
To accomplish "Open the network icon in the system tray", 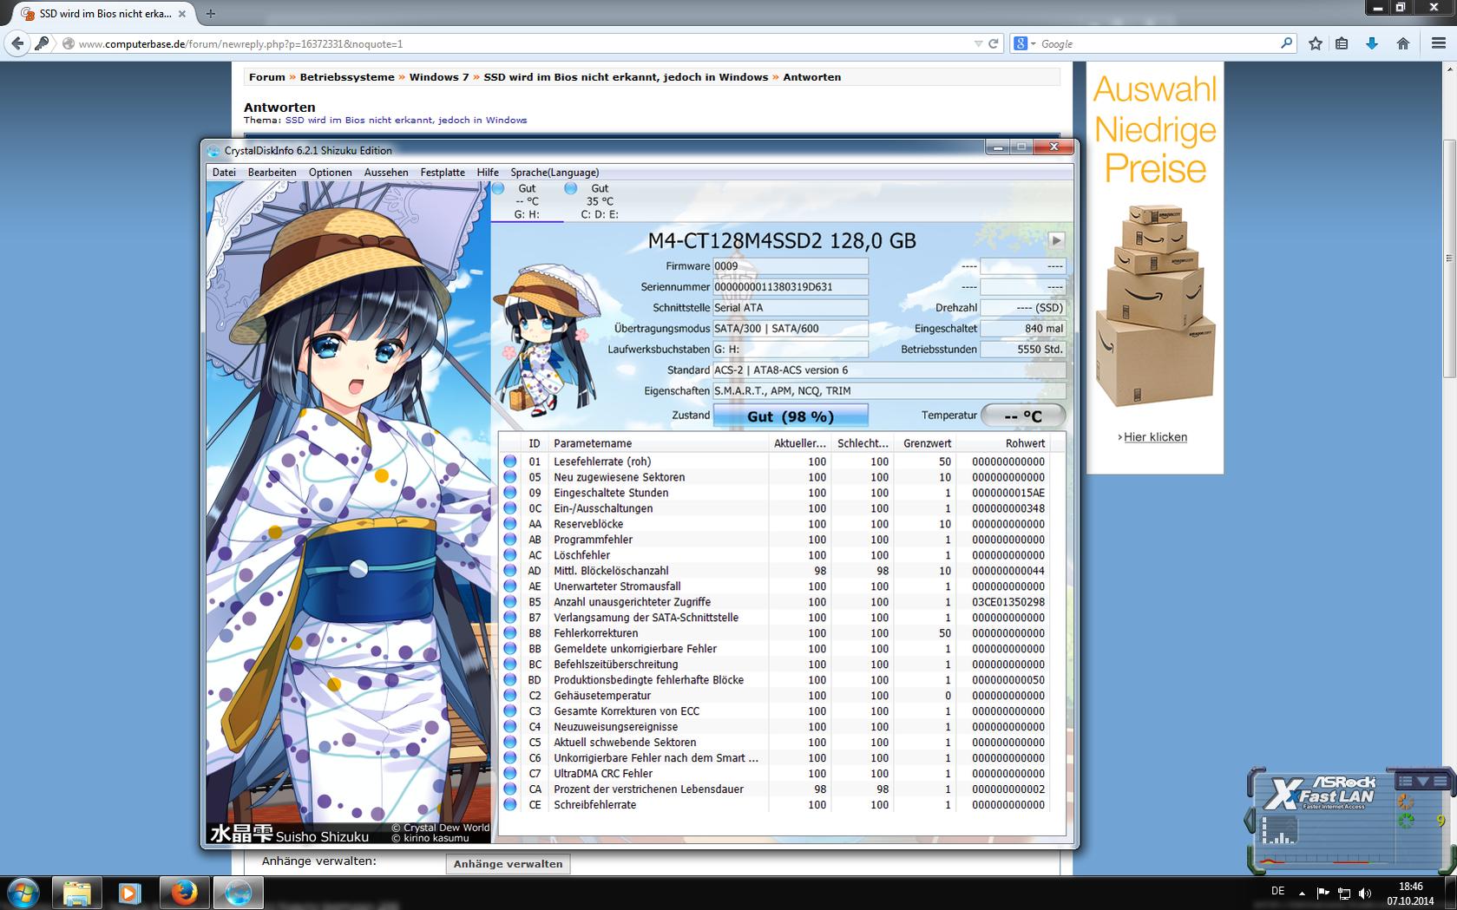I will (x=1343, y=893).
